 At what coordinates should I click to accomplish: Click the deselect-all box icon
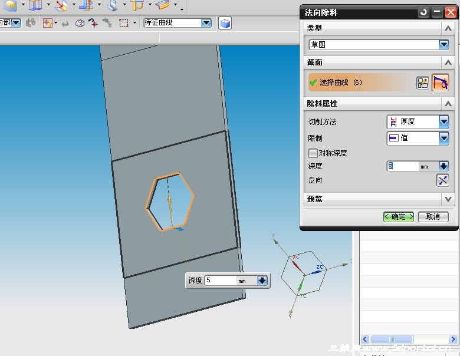pyautogui.click(x=80, y=23)
